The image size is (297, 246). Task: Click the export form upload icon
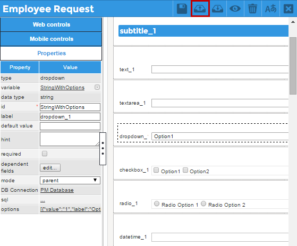pos(200,9)
